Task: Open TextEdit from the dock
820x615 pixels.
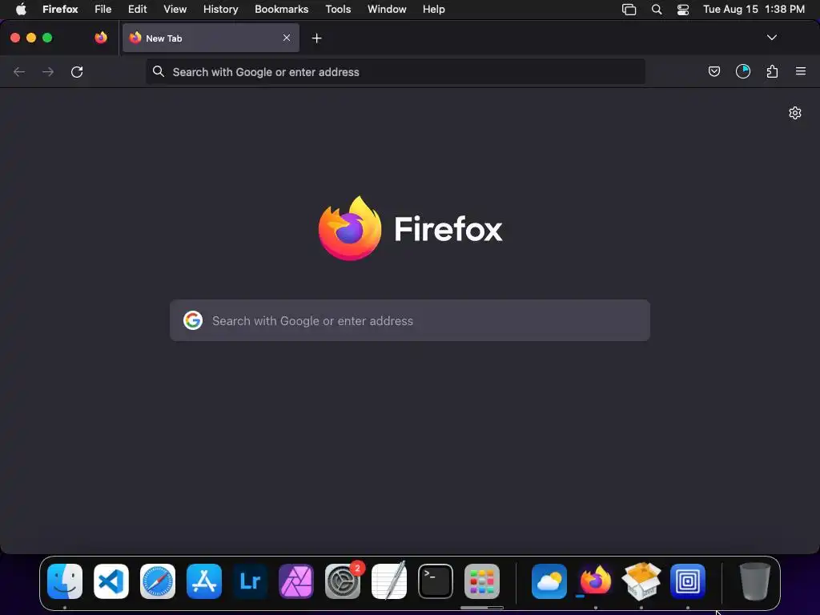Action: [389, 581]
